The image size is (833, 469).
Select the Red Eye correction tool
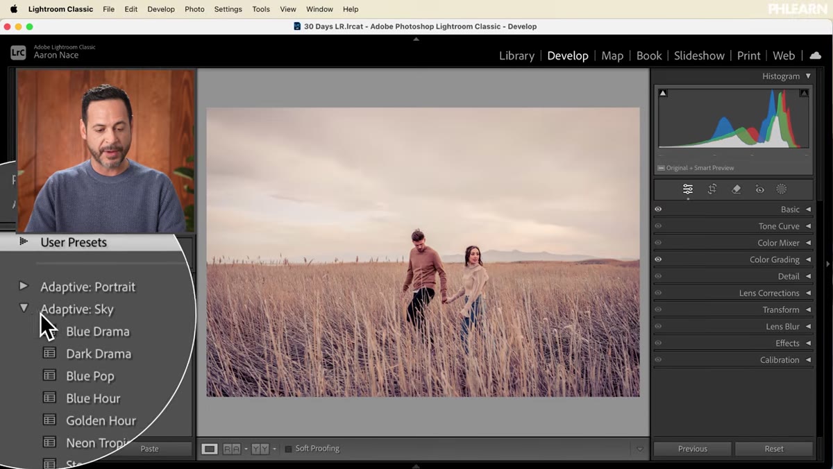[759, 189]
